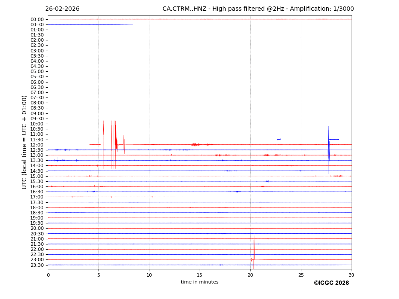Click the ©ICGC 2026 copyright text

coord(331,283)
